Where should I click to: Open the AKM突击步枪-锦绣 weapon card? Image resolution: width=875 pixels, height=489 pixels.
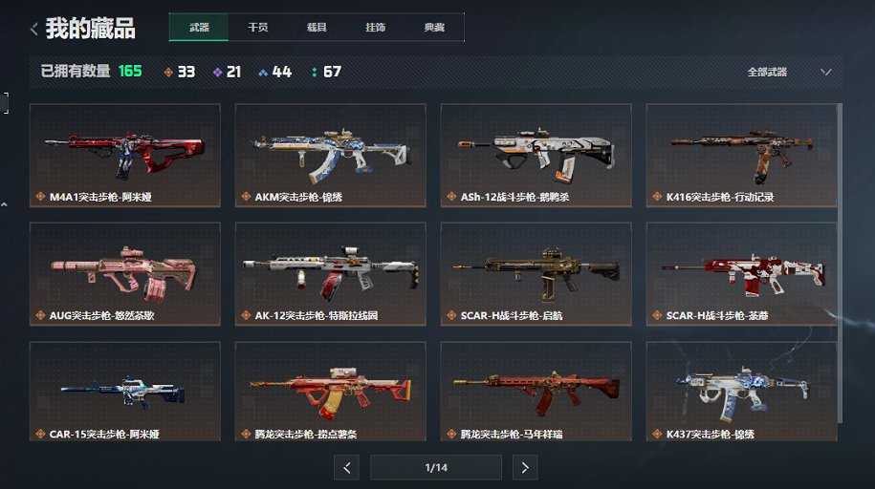click(330, 156)
